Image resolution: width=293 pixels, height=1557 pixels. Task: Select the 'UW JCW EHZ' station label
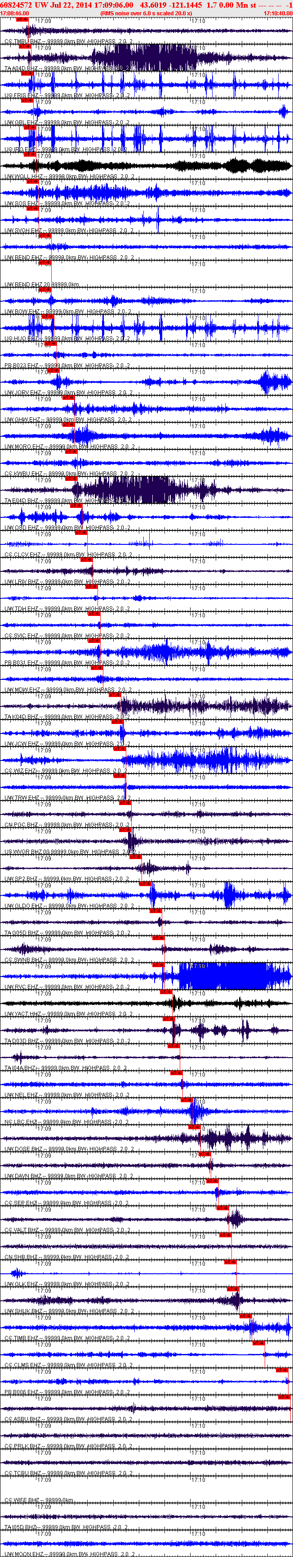(22, 744)
